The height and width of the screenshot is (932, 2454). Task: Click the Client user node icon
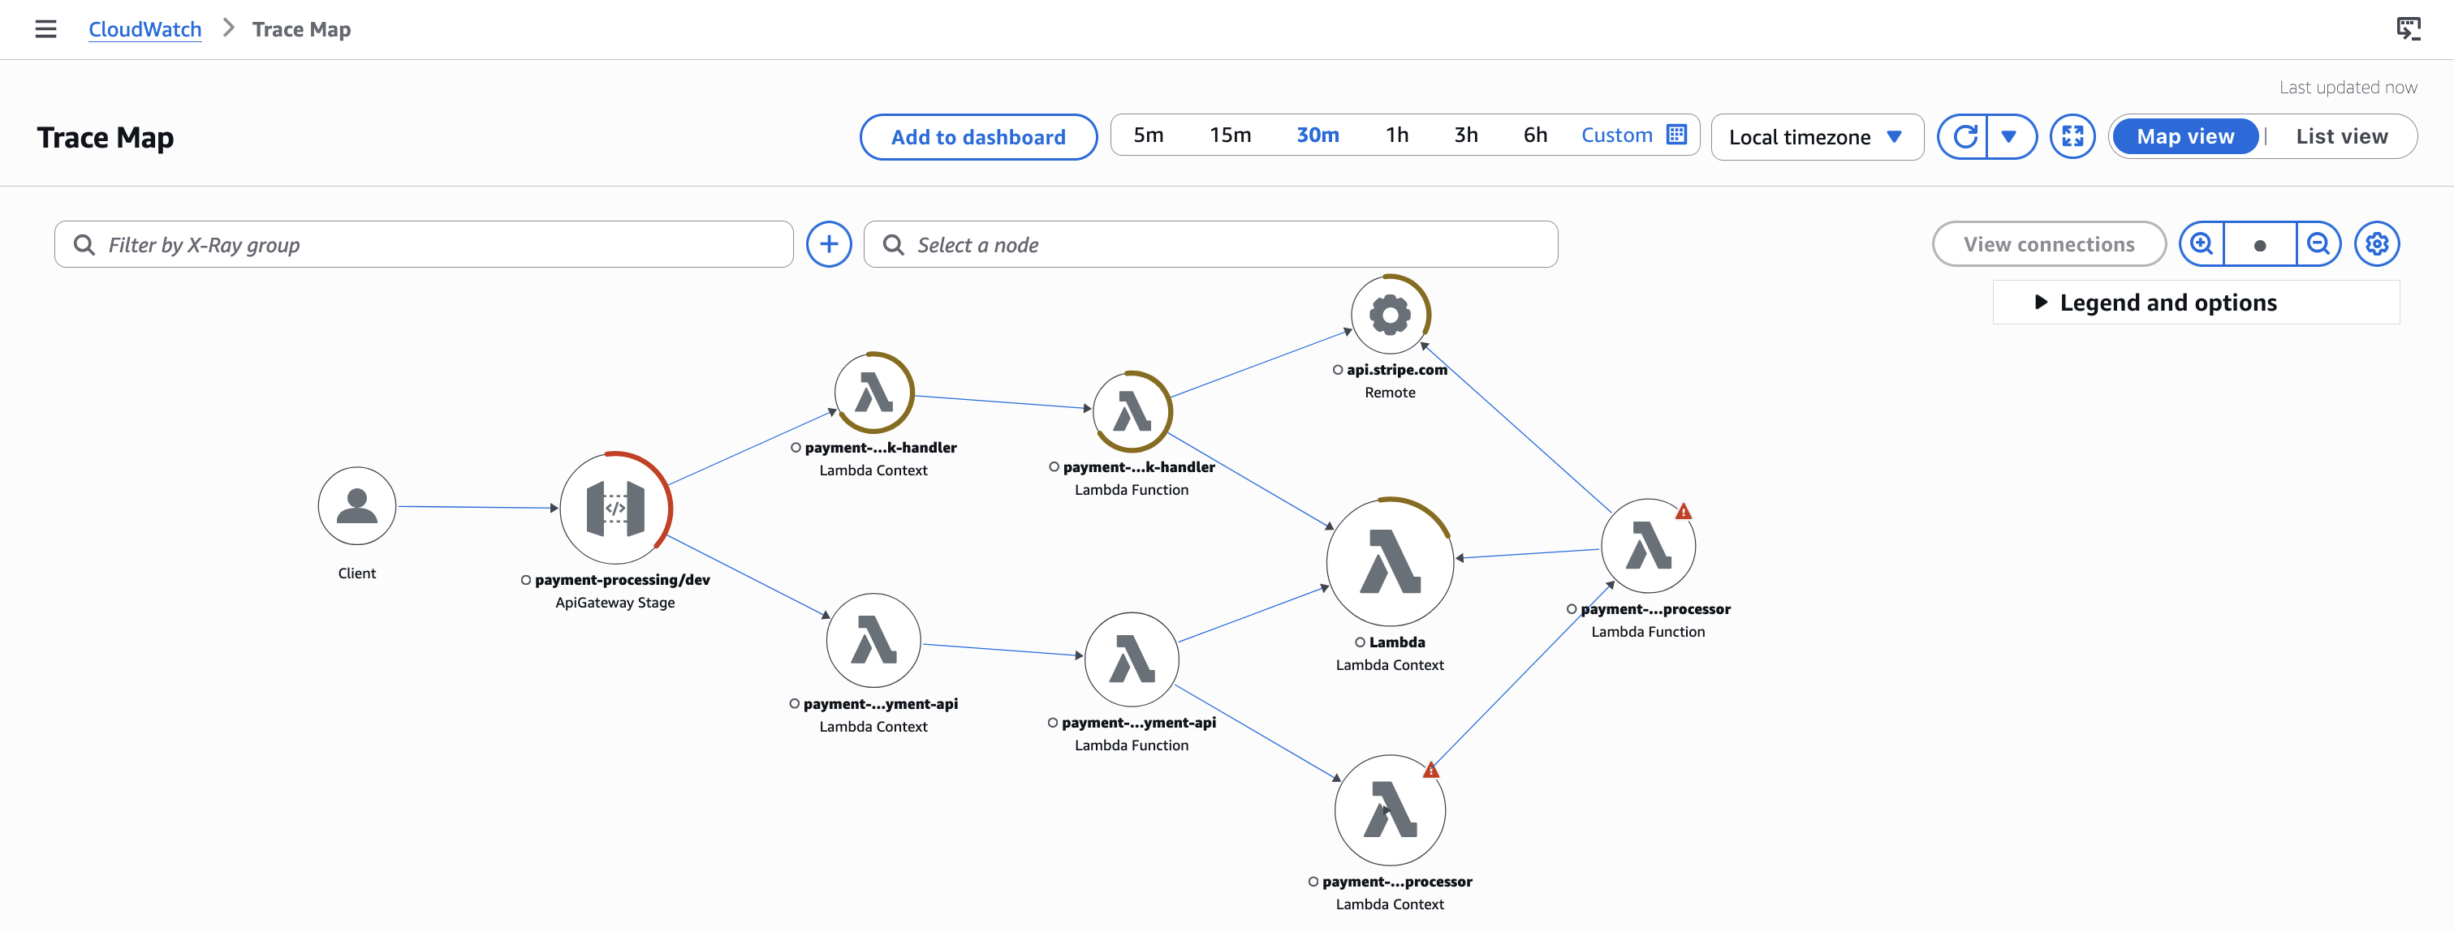click(x=356, y=505)
